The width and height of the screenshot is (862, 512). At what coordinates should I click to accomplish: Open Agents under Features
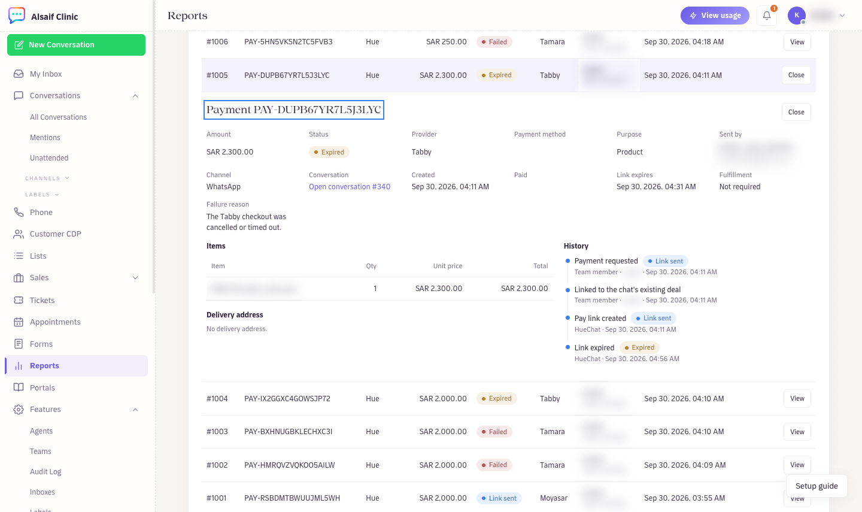pos(41,431)
